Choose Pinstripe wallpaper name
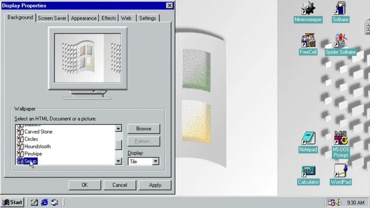Screen dimensions: 370x208 click(33, 154)
